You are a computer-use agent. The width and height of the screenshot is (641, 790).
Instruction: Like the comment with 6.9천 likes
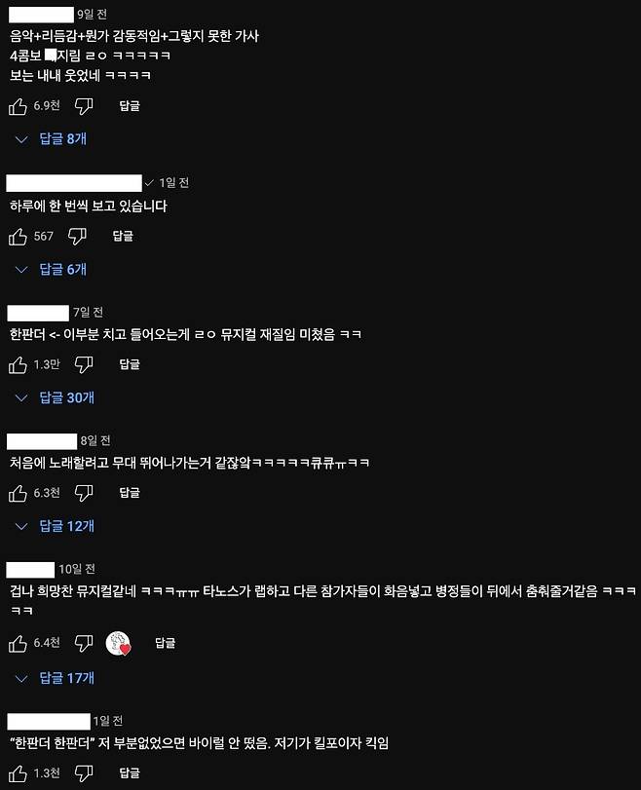coord(18,106)
